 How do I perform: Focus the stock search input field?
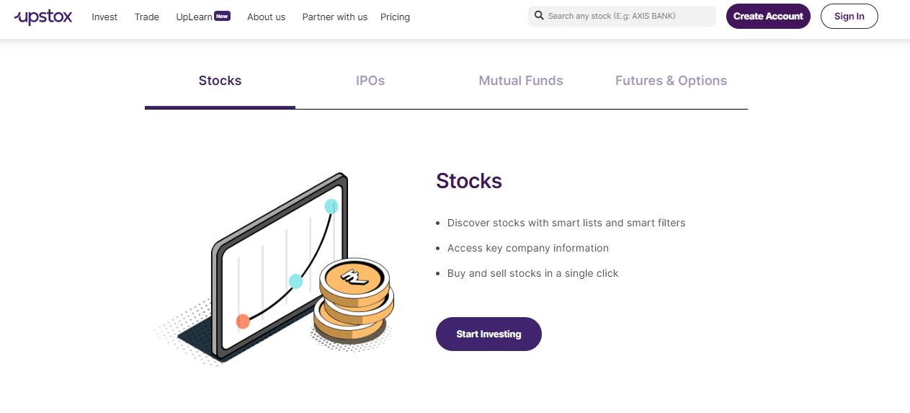coord(622,16)
